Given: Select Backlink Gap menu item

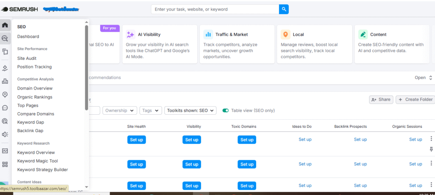Looking at the screenshot, I should coord(30,130).
